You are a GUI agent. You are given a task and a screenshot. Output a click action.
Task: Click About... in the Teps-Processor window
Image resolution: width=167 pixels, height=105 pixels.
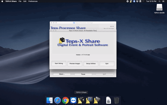tap(62, 74)
